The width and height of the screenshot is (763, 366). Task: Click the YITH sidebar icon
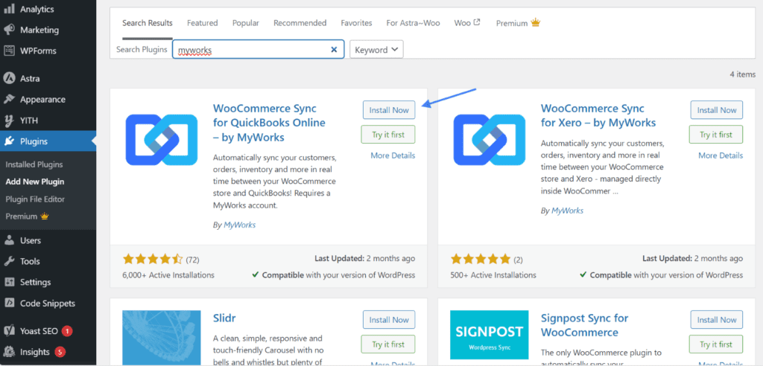point(9,121)
